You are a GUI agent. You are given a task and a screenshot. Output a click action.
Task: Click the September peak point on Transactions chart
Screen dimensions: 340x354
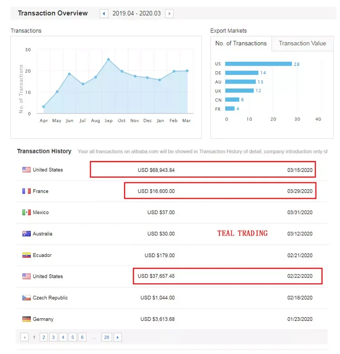108,59
